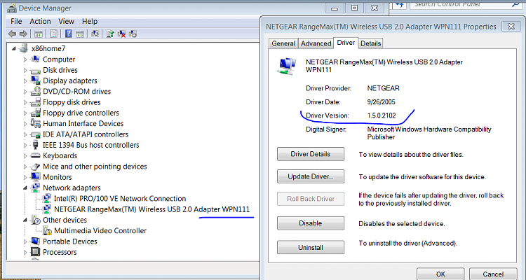Select Multimedia Video Controller tree item
Viewport: 526px width, 280px height.
coord(100,231)
